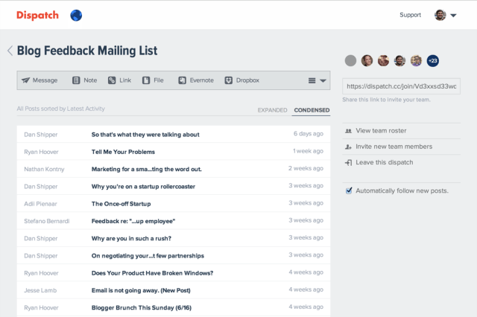477x317 pixels.
Task: Attach a File using the toolbar
Action: (147, 80)
